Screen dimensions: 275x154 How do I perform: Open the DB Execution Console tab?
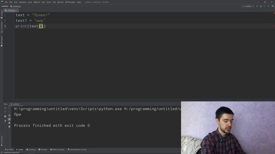coord(77,150)
